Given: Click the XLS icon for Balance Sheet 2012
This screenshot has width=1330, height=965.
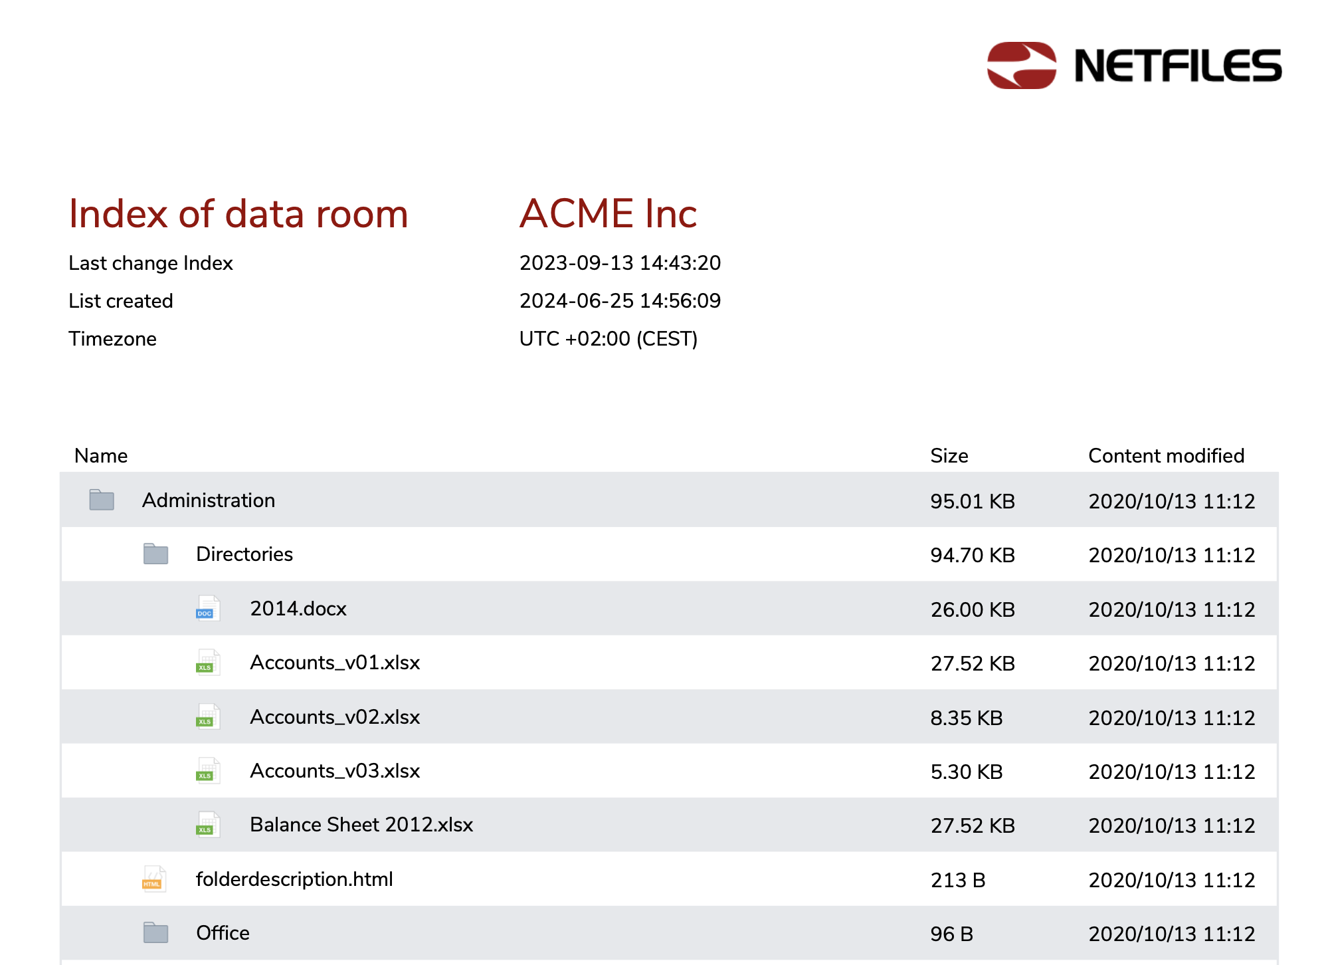Looking at the screenshot, I should point(207,825).
